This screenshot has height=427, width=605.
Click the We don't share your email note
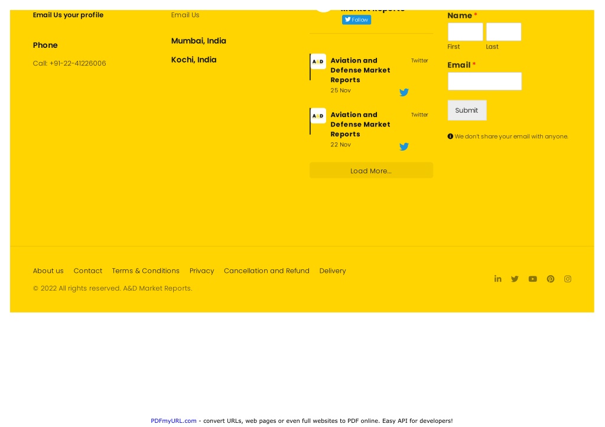point(511,136)
